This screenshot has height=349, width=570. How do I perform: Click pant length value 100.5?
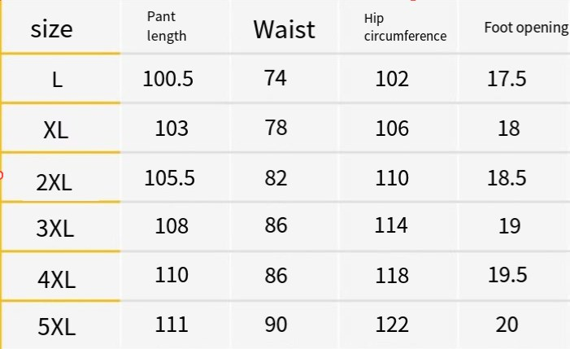pos(168,79)
